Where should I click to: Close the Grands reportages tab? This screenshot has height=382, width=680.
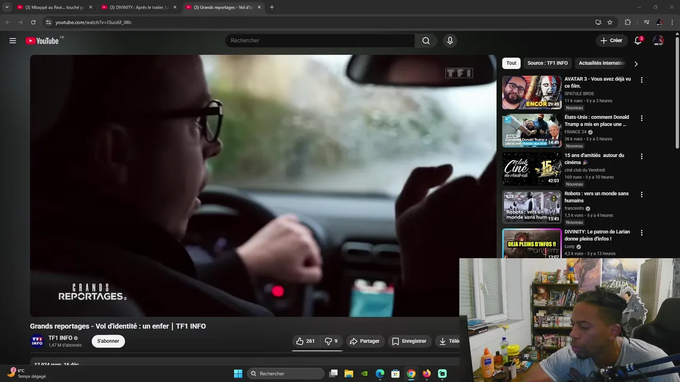259,7
